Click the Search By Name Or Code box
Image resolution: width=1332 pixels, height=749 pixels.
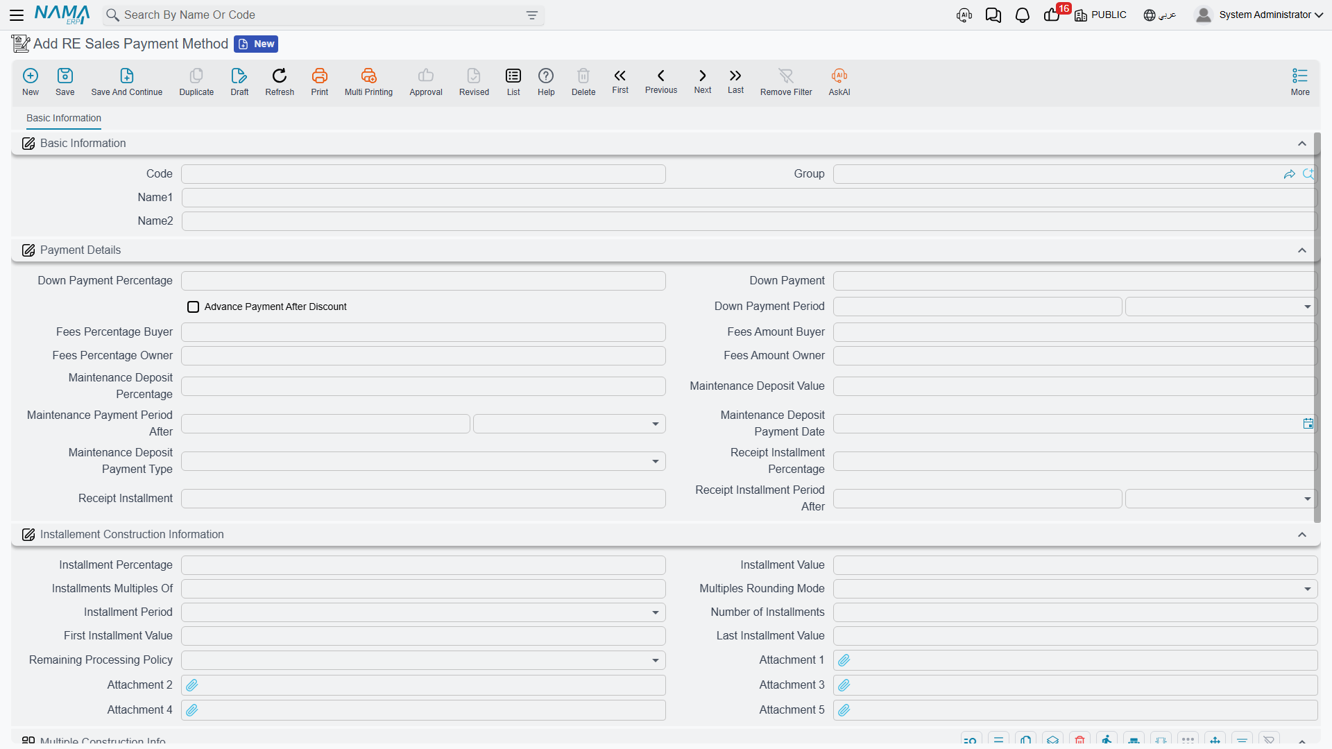pos(323,15)
